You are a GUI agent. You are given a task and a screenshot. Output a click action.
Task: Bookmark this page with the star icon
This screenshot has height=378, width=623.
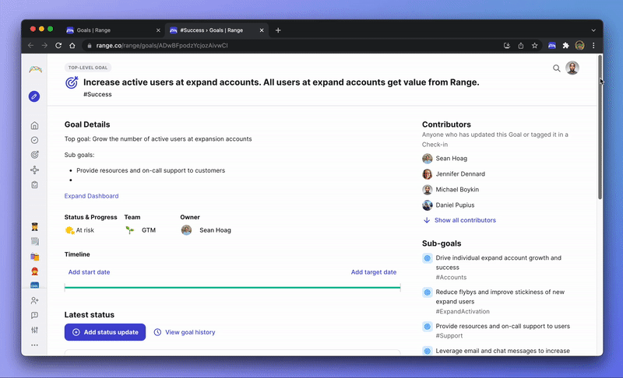[535, 46]
